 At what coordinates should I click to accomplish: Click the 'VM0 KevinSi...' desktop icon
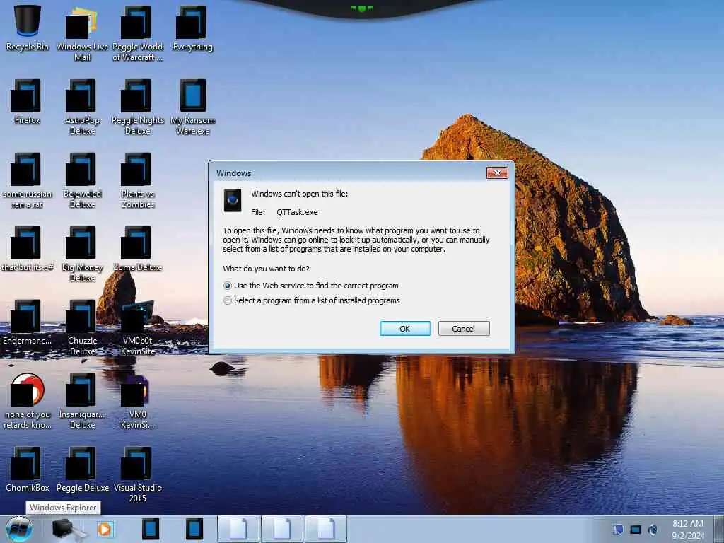[x=138, y=402]
